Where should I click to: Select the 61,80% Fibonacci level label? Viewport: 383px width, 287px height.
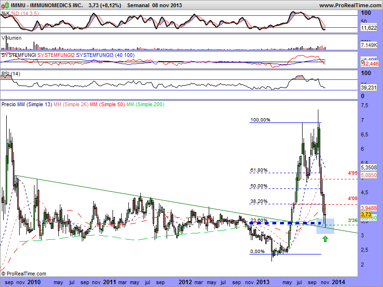click(259, 170)
